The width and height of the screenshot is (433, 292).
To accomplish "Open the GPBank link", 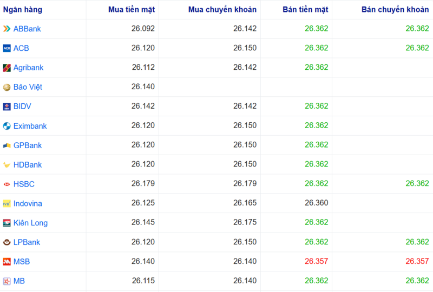I will pos(28,145).
